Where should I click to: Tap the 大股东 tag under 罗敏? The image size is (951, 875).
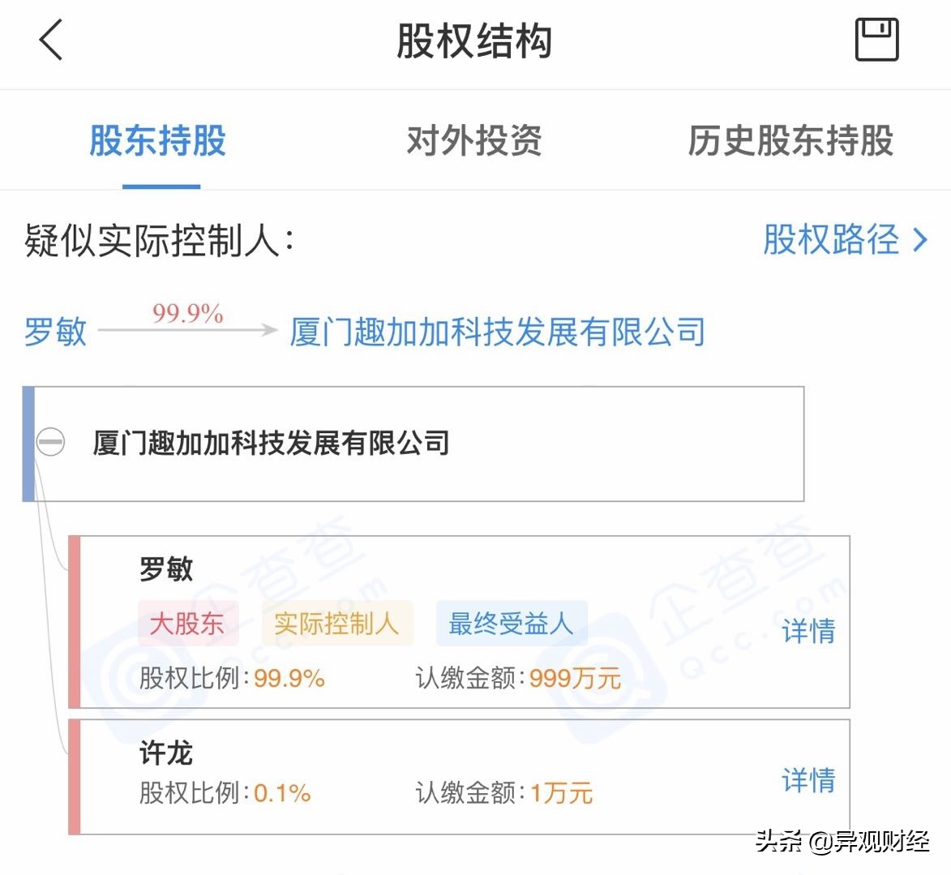point(188,624)
